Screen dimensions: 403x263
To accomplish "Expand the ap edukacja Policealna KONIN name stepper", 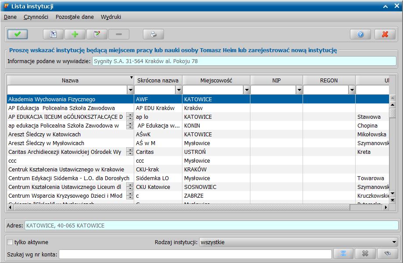I will click(x=130, y=126).
